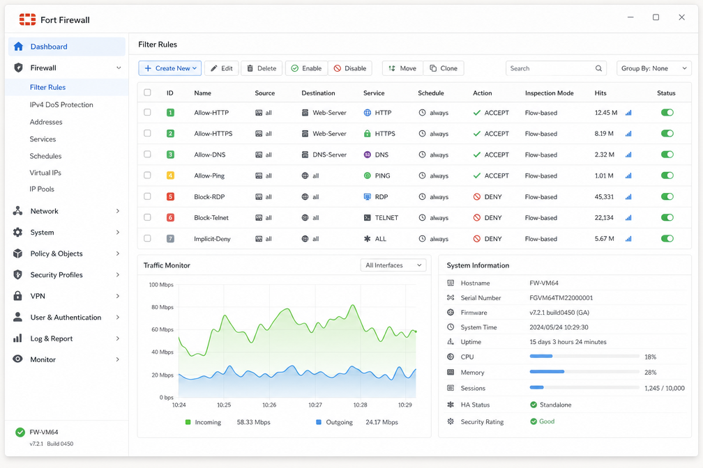Click the User & Authentication person icon
This screenshot has height=468, width=703.
(17, 317)
